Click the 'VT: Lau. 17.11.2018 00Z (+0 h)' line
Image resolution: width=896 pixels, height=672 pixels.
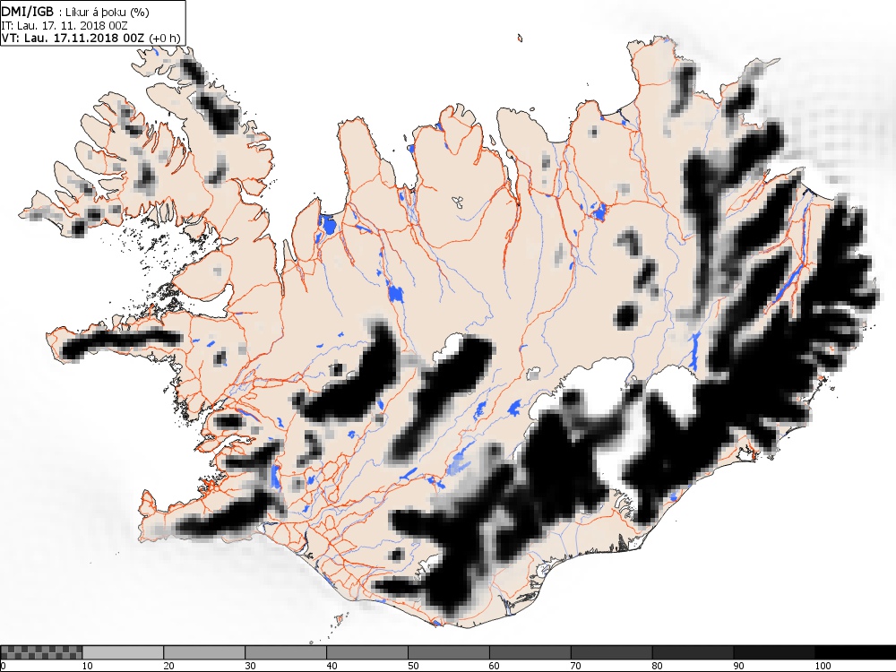tap(91, 39)
